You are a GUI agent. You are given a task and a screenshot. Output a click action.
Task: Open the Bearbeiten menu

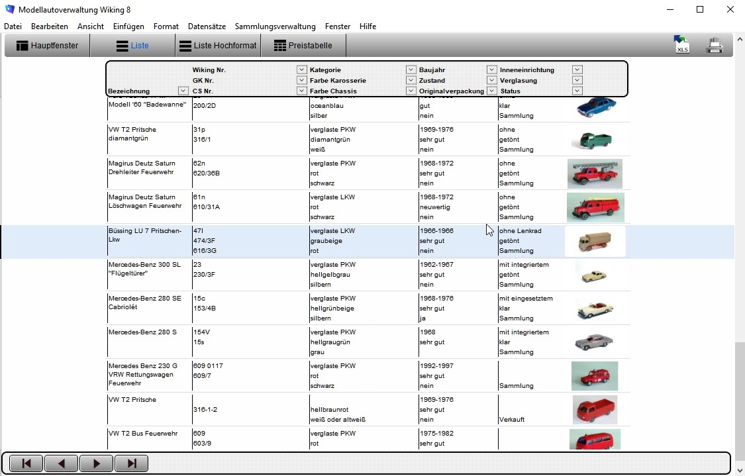click(x=50, y=26)
